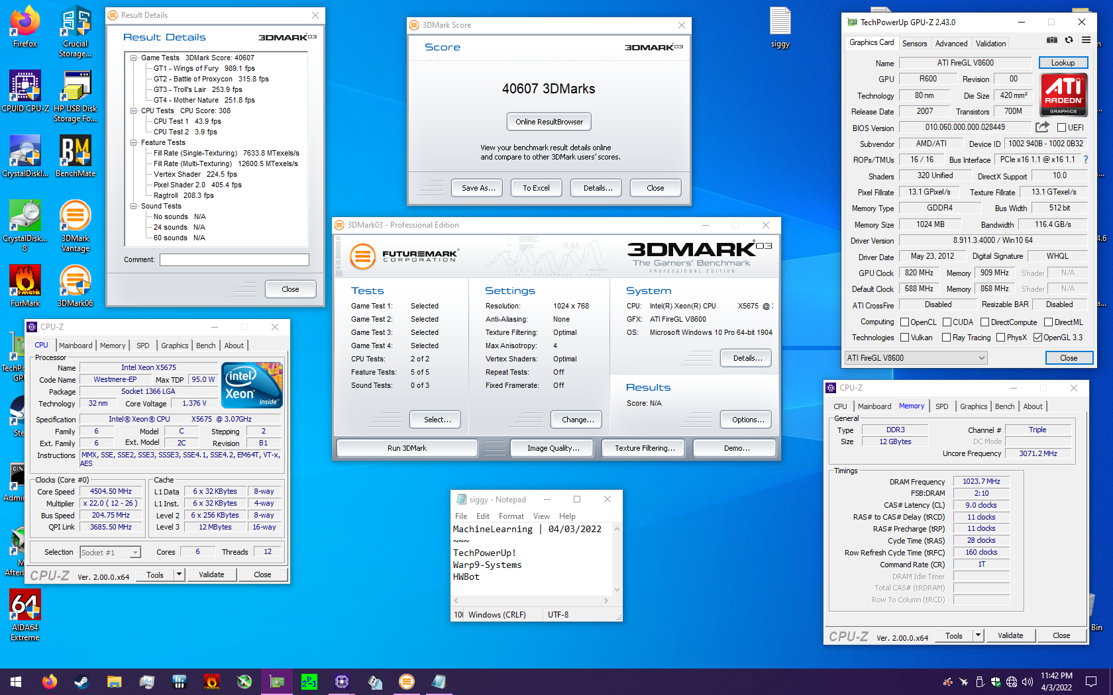The image size is (1113, 695).
Task: Collapse the Game Tests tree node
Action: (133, 58)
